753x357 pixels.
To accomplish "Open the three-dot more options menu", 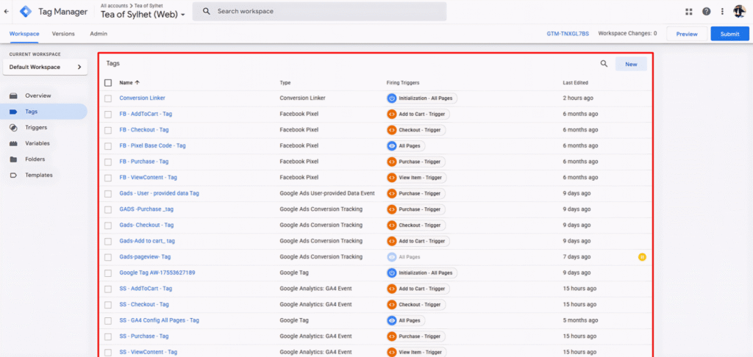I will point(723,12).
